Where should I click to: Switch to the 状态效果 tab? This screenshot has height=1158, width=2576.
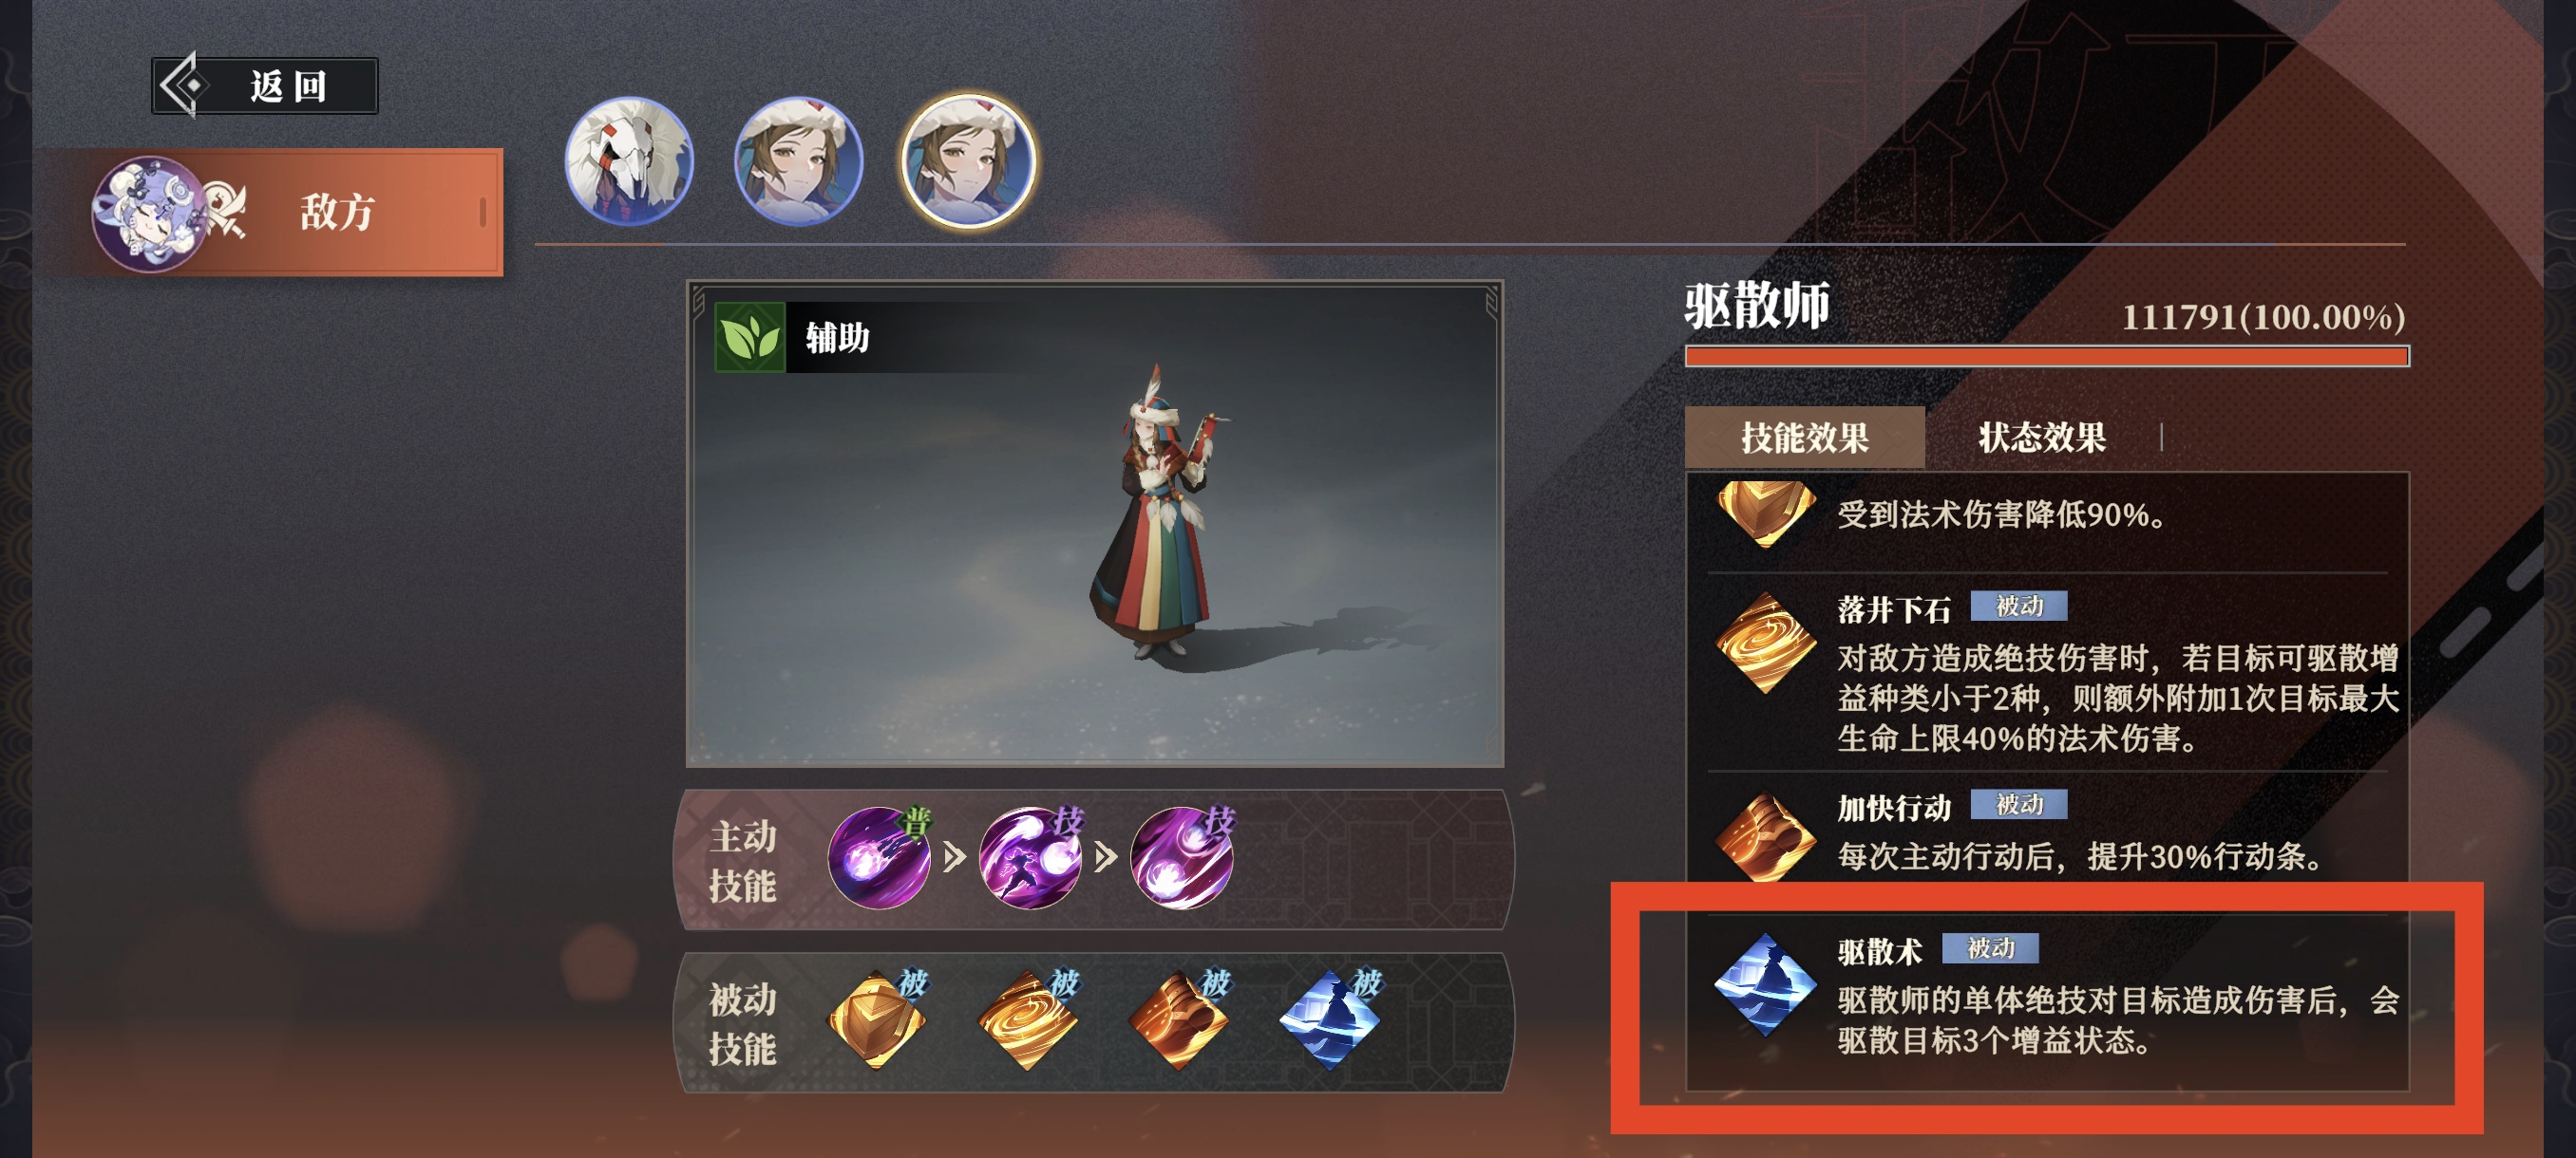point(2042,438)
